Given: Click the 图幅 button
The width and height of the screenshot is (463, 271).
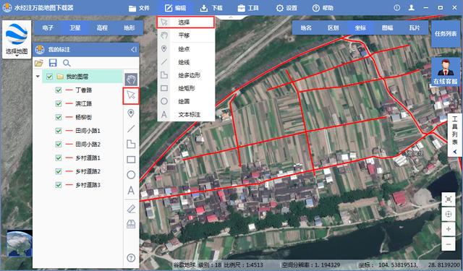Looking at the screenshot, I should tap(388, 27).
